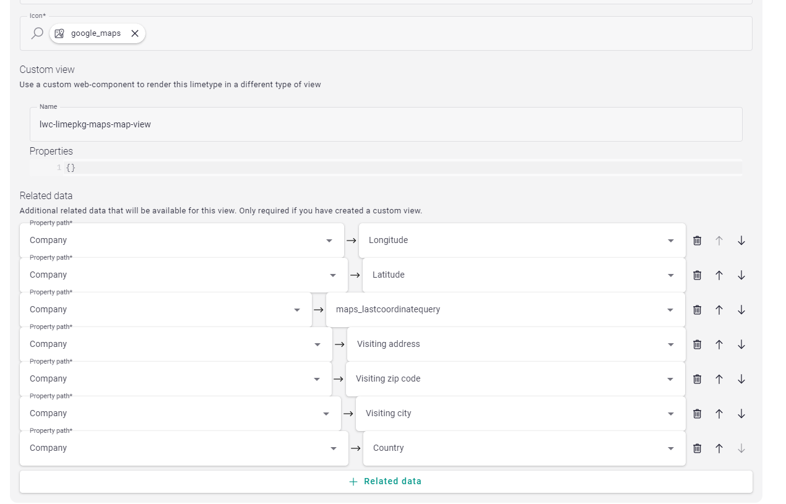Click the custom view Name field
786x504 pixels.
pos(386,124)
